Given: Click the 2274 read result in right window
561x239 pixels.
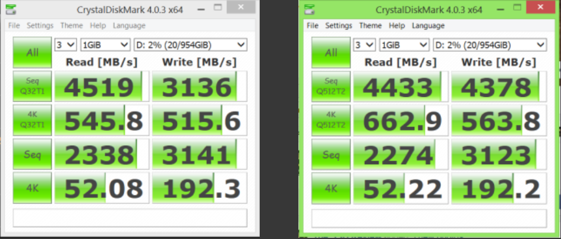Looking at the screenshot, I should (401, 154).
